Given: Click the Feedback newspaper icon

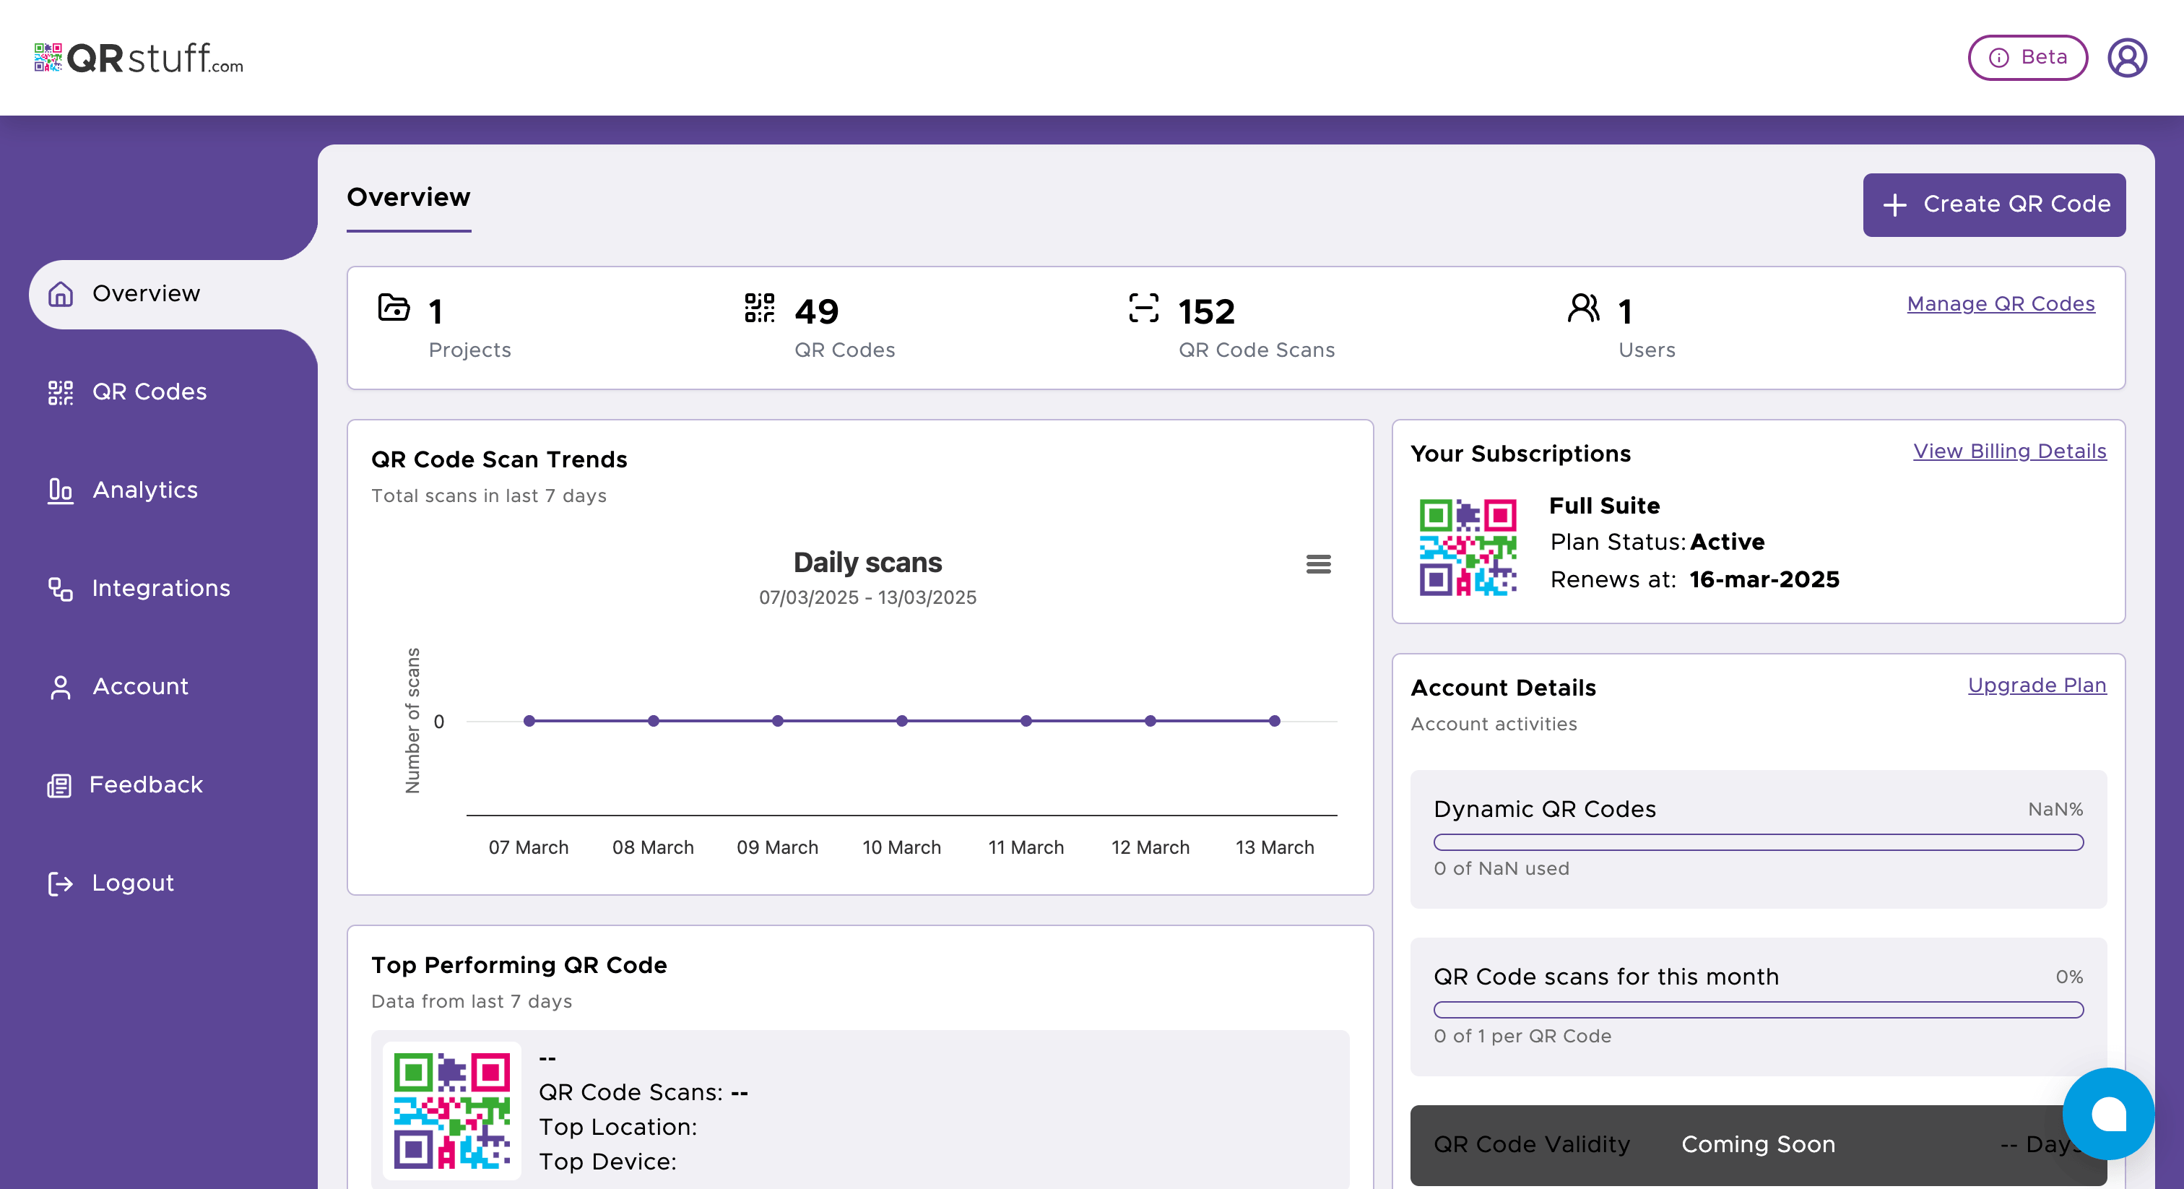Looking at the screenshot, I should pyautogui.click(x=58, y=785).
